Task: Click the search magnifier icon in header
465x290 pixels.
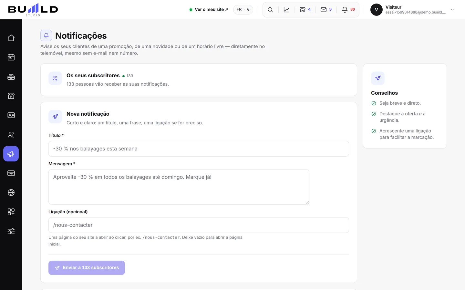Action: coord(270,10)
